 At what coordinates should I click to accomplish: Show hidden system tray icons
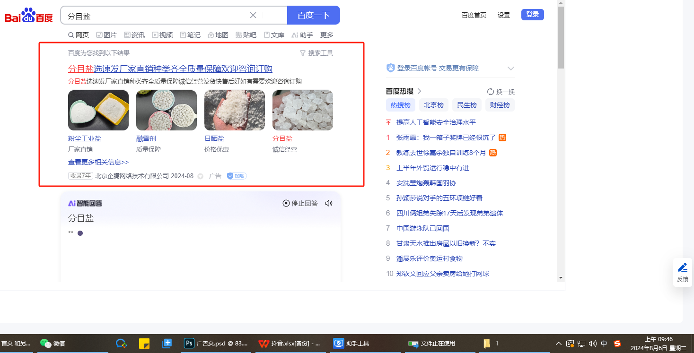click(x=559, y=344)
